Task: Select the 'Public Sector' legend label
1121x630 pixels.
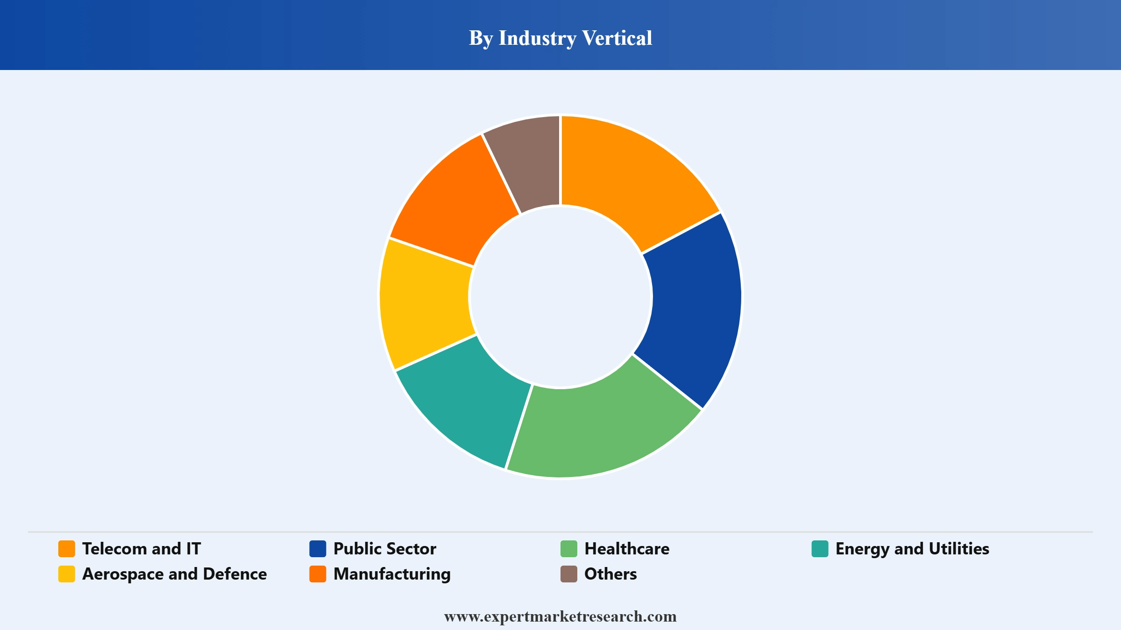Action: [385, 549]
